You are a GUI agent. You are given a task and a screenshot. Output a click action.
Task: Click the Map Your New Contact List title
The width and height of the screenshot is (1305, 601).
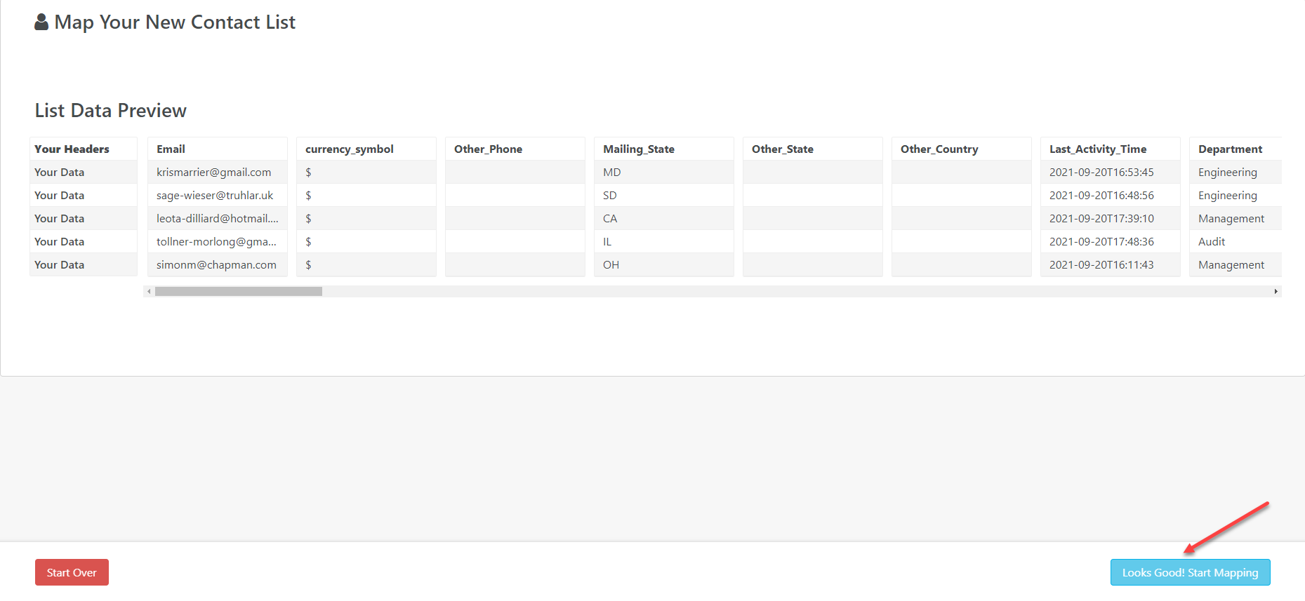(x=175, y=22)
